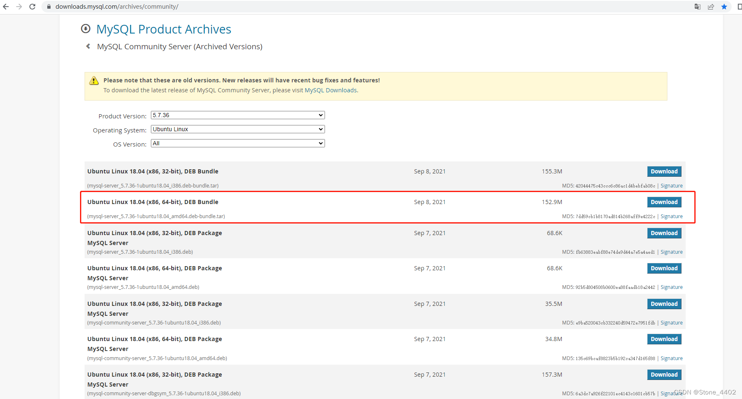
Task: Click the yellow warning triangle icon
Action: click(x=94, y=80)
